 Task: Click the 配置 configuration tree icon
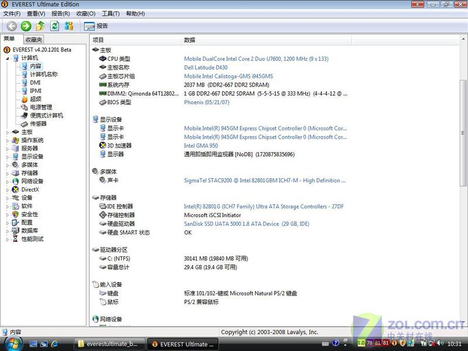coord(16,222)
